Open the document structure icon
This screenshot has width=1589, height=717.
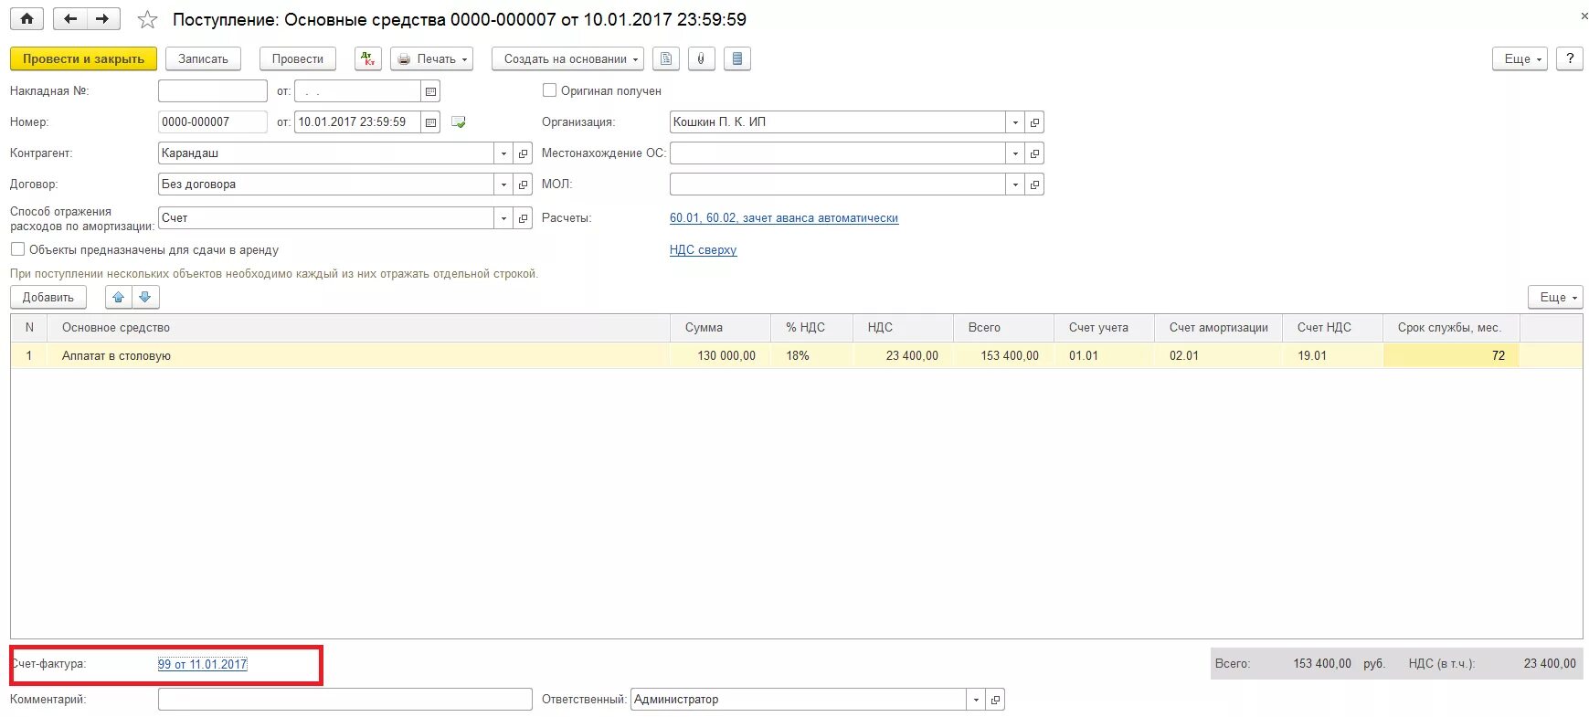666,58
